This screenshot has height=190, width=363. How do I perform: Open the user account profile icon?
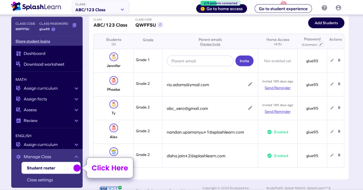[x=338, y=8]
